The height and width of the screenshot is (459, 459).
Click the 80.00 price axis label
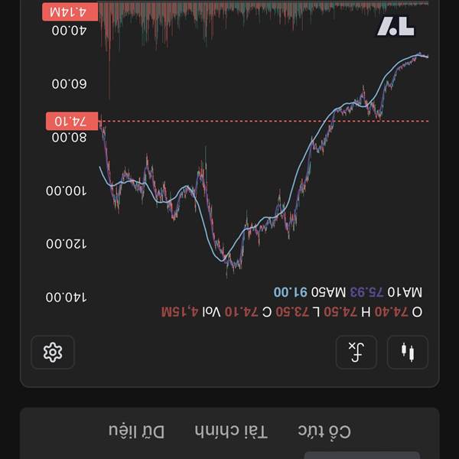(69, 137)
